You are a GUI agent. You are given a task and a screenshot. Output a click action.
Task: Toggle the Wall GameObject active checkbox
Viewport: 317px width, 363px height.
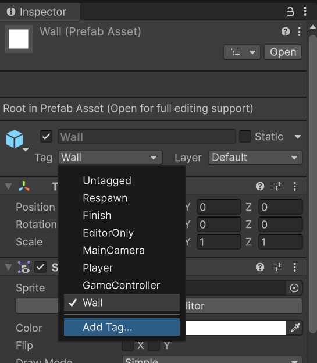[46, 136]
